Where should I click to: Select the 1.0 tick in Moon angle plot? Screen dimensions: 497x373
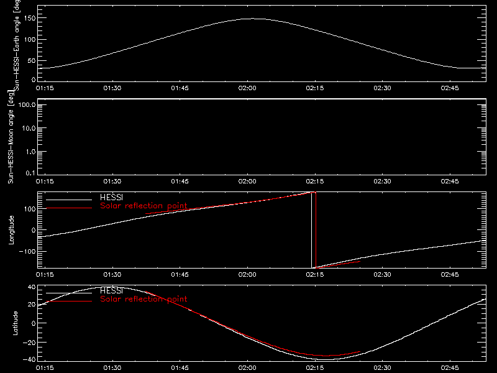[30, 152]
